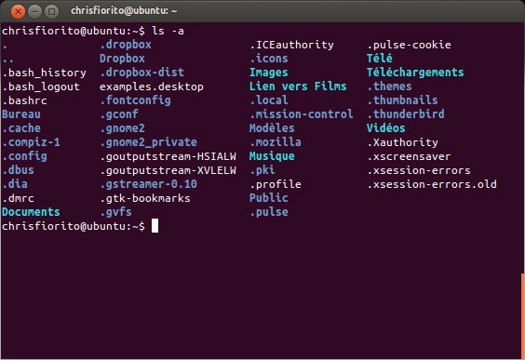
Task: Click the .gstreamer-0.10 directory name
Action: pyautogui.click(x=148, y=184)
